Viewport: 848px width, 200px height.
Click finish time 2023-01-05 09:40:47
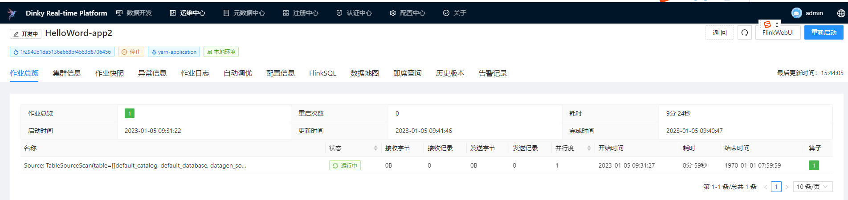coord(694,131)
